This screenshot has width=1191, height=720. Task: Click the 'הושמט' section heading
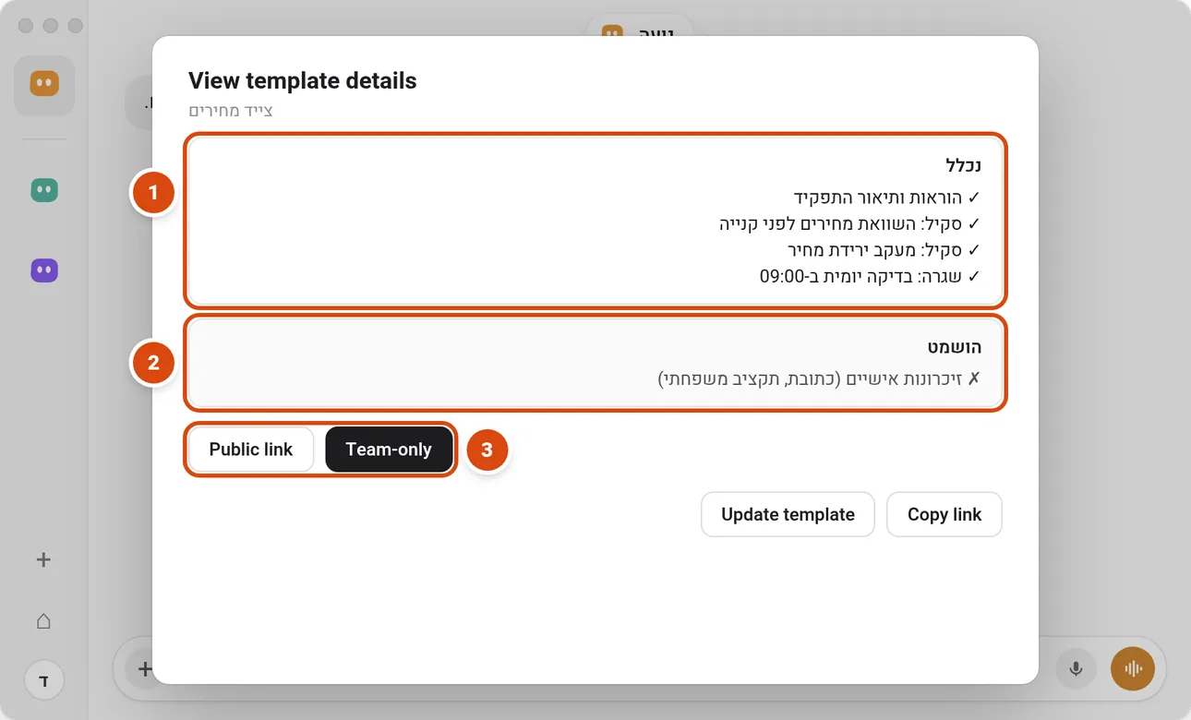point(955,347)
